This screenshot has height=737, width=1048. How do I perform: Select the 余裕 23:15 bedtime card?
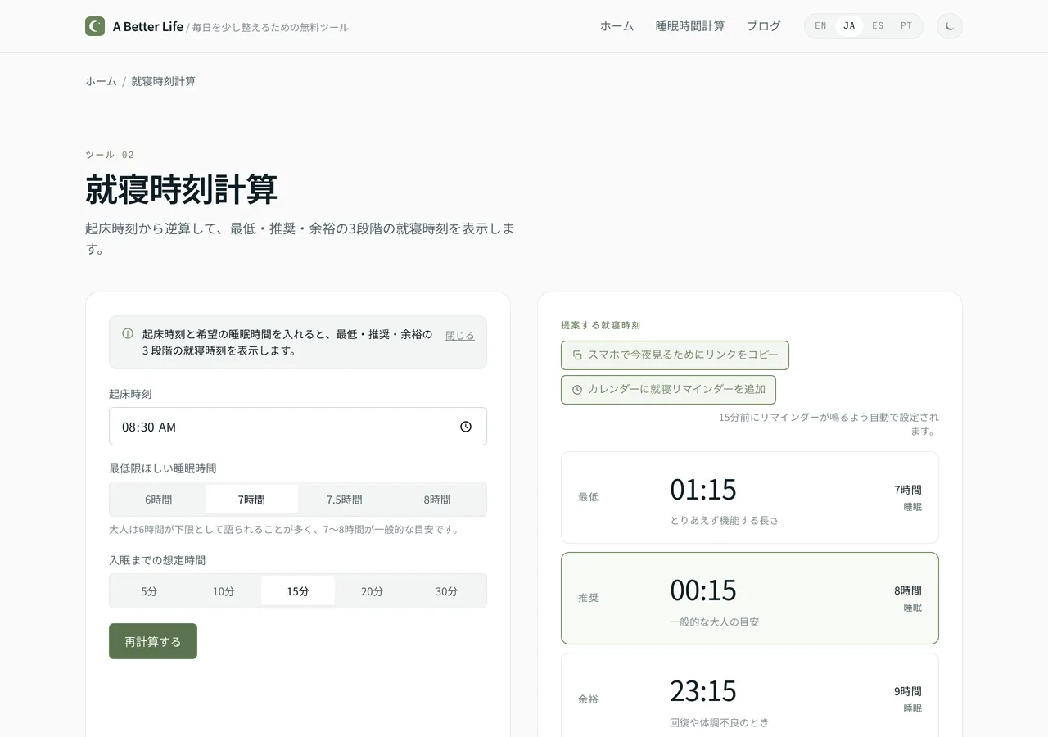pos(750,694)
